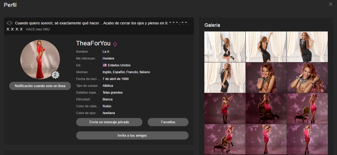The width and height of the screenshot is (337, 155).
Task: Click the 'Nombre:' field label
Action: click(83, 52)
